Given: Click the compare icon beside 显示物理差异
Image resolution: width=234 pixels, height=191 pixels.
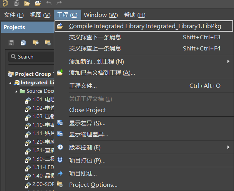Looking at the screenshot, I should (60, 134).
